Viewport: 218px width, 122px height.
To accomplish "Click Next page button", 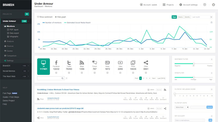I will click(154, 78).
